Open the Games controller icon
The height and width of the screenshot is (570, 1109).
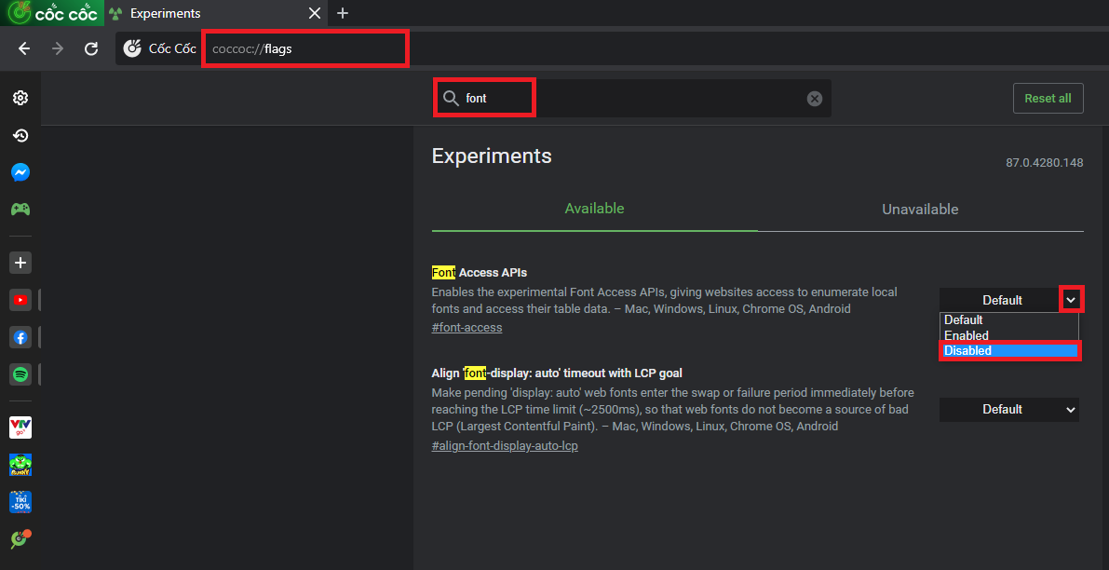[x=20, y=210]
